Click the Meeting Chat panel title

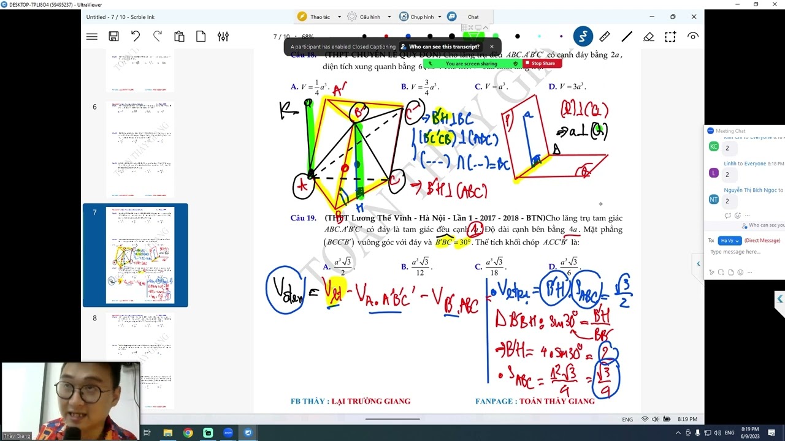click(x=730, y=130)
